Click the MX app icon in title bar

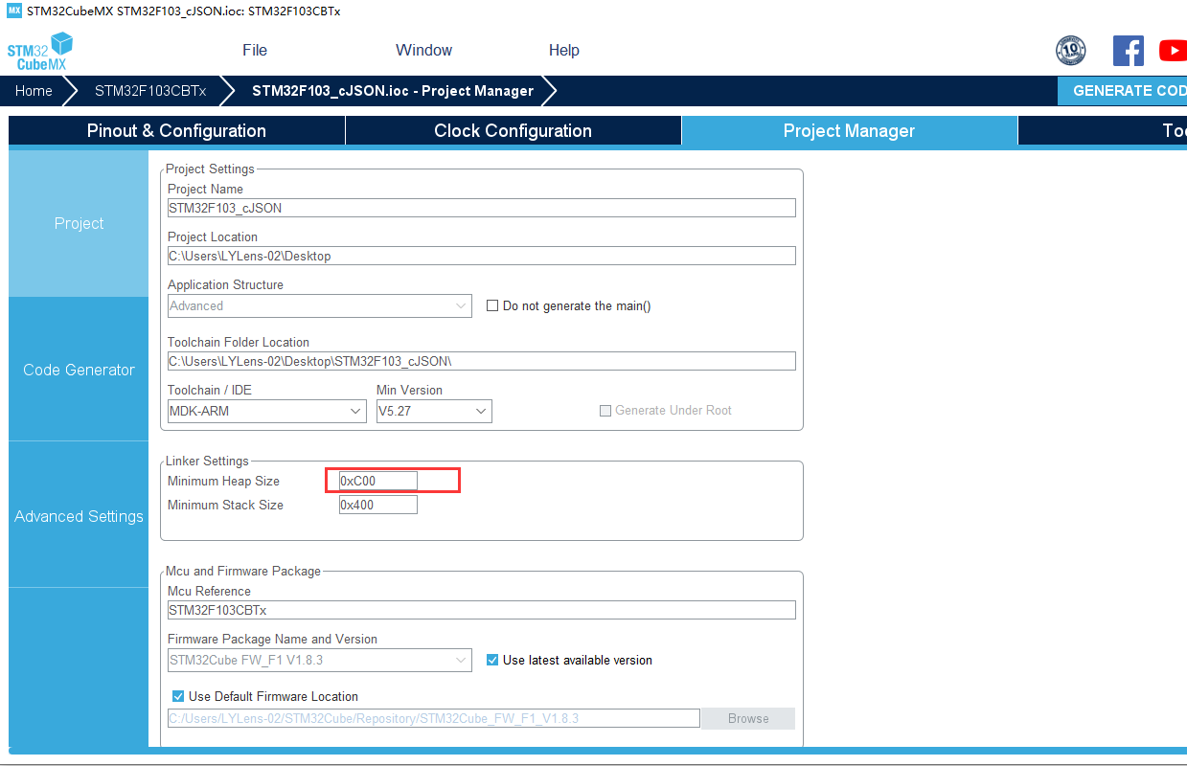point(14,11)
